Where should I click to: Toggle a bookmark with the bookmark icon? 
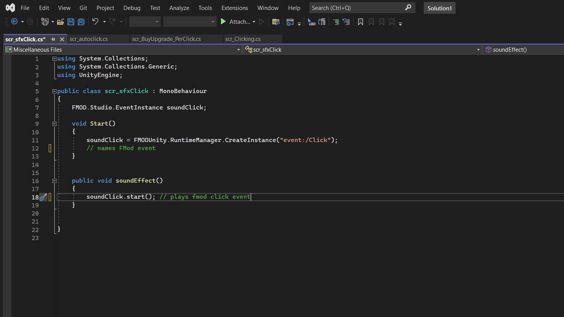point(361,22)
